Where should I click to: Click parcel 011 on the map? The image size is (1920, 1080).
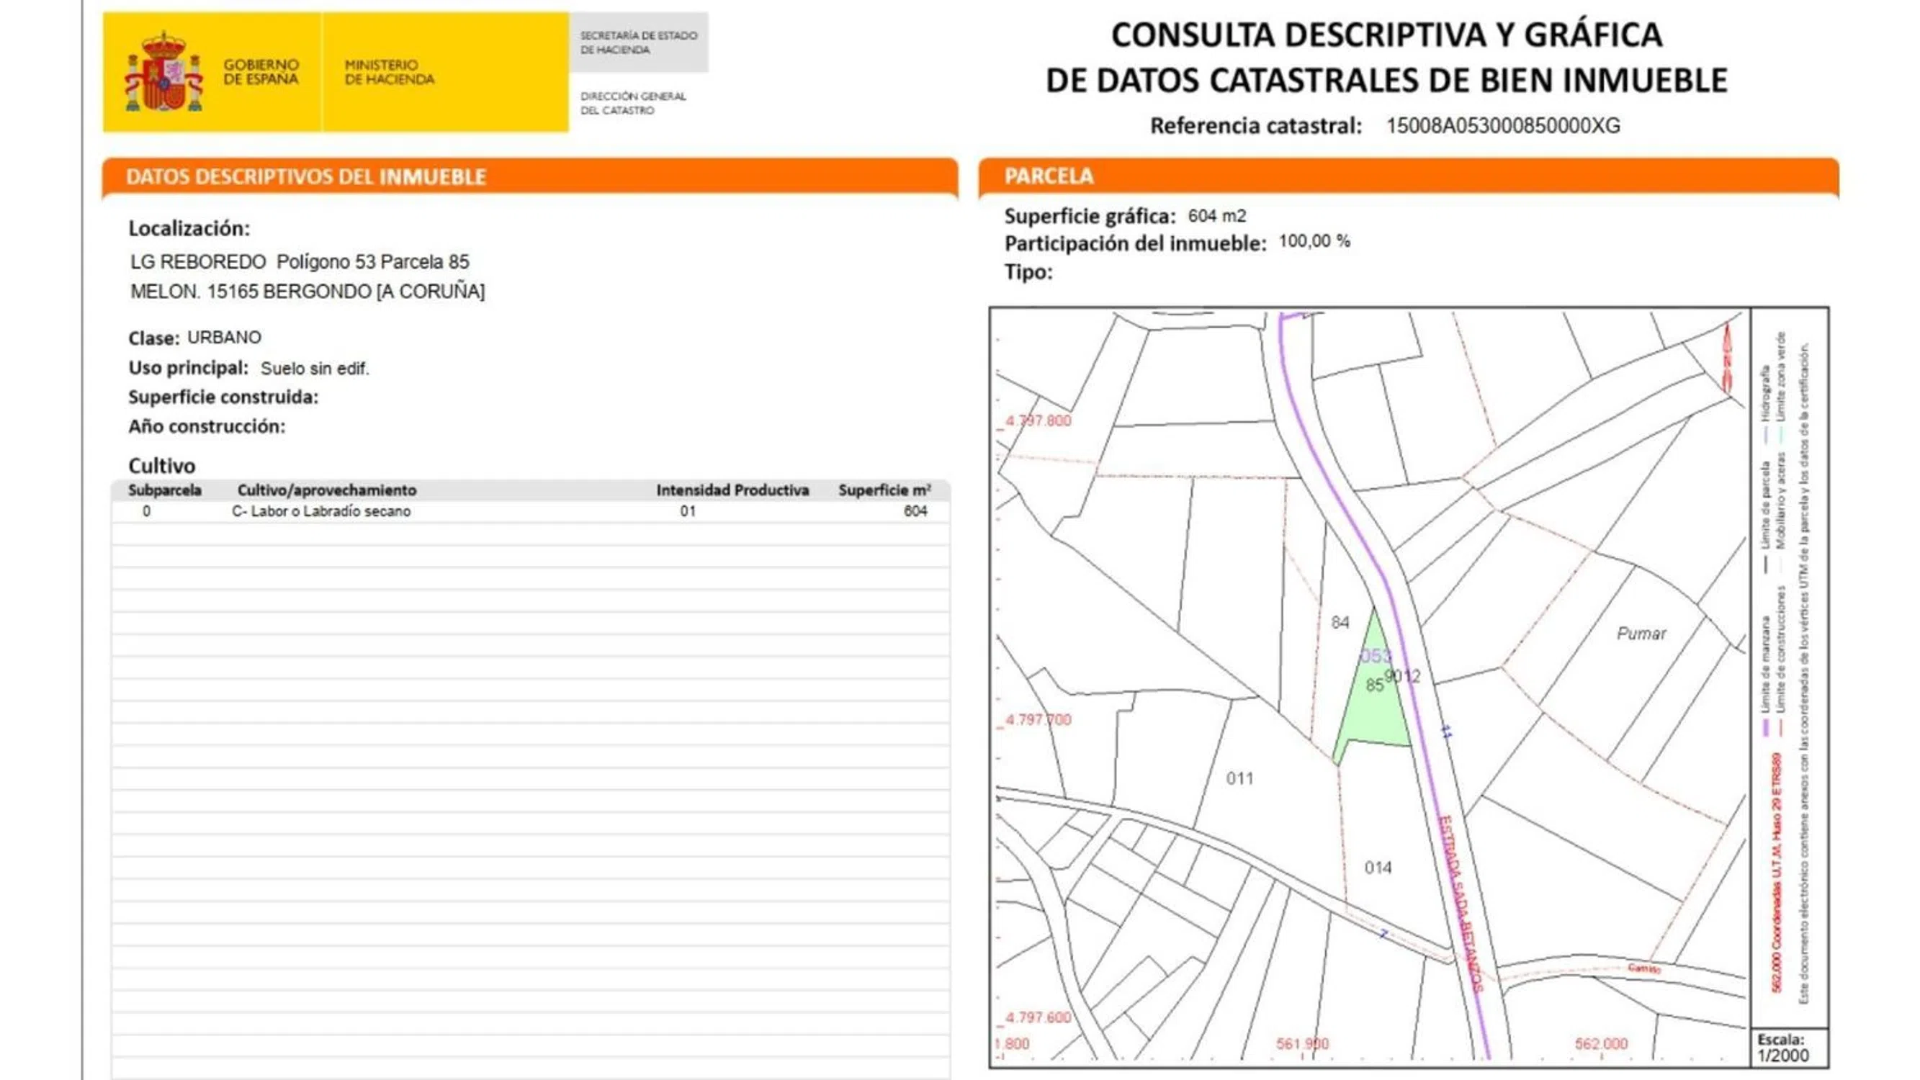click(1239, 779)
